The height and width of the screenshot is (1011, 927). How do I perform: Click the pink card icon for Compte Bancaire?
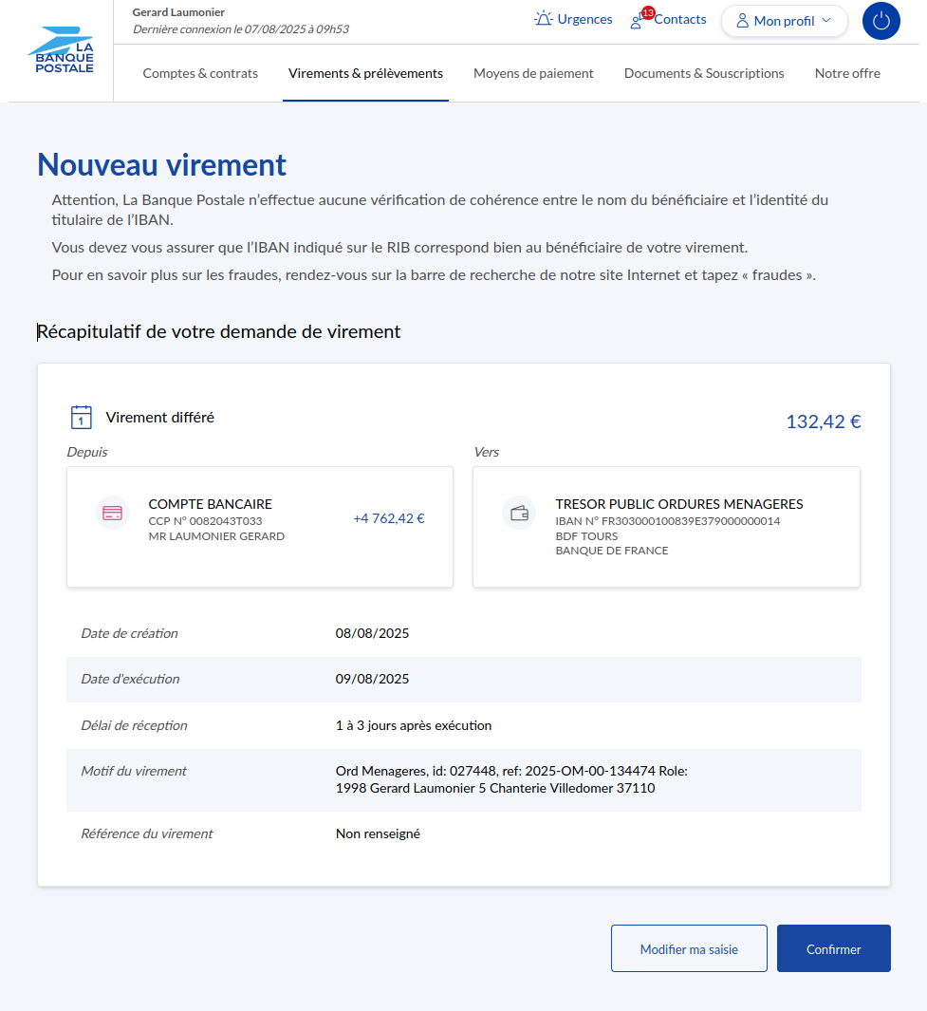[x=112, y=514]
